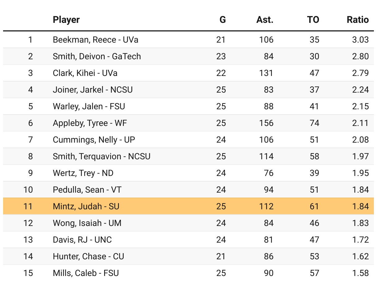This screenshot has height=284, width=377.
Task: Open Cummings, Nelly - UP entry
Action: click(94, 140)
